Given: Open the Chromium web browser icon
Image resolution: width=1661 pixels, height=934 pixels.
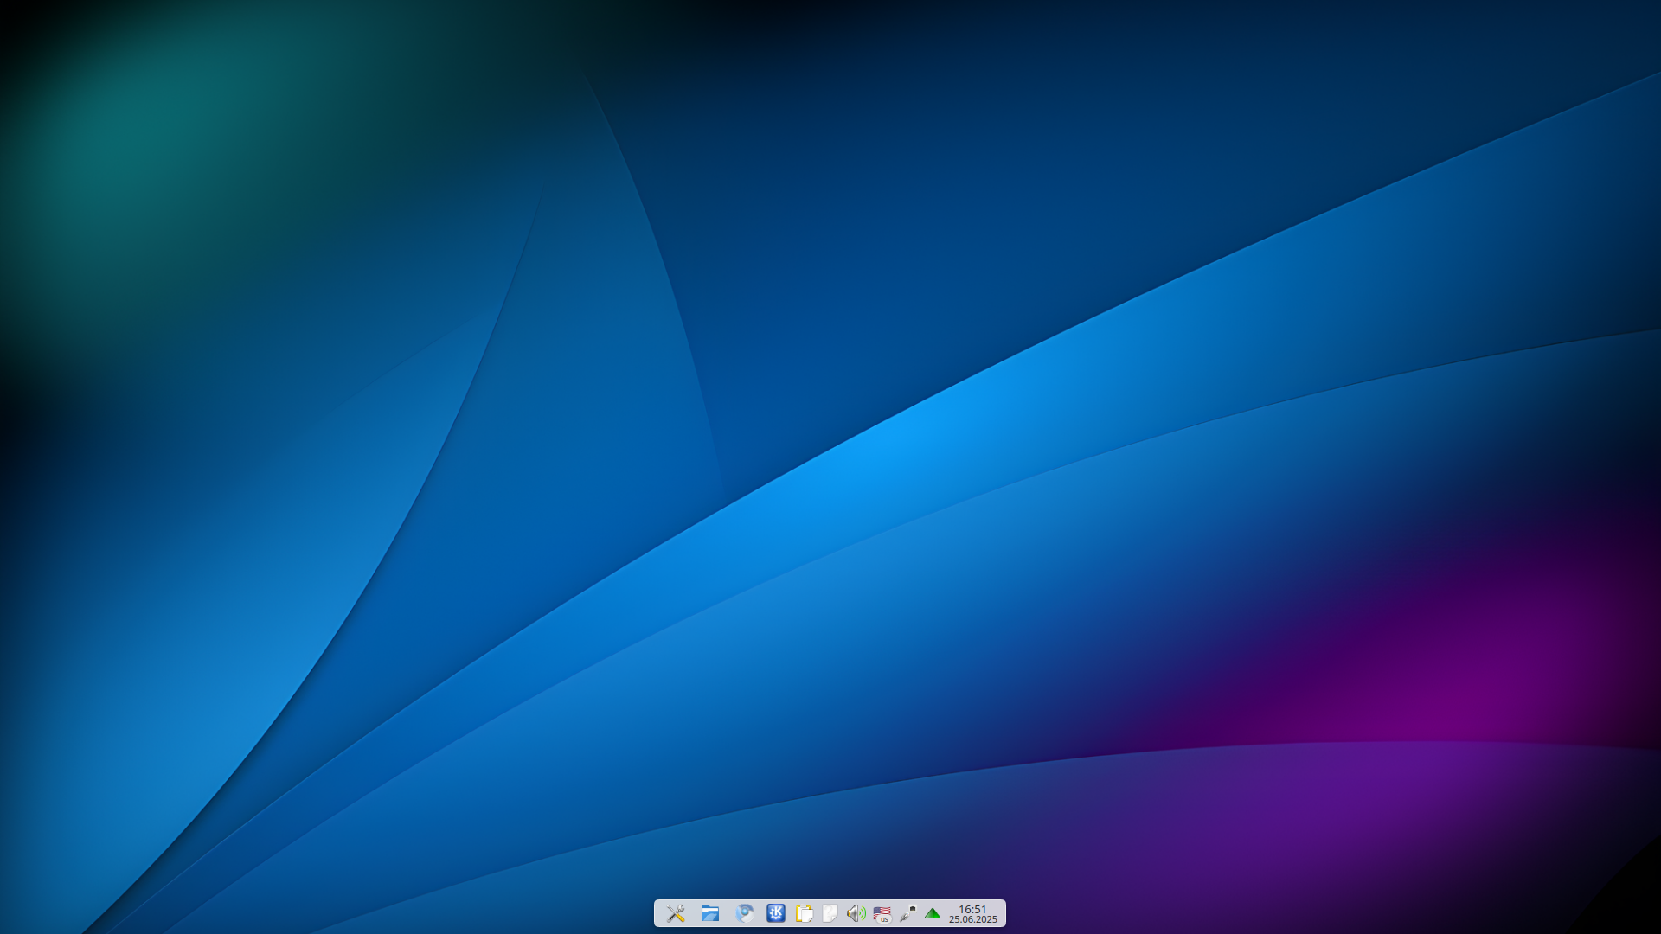Looking at the screenshot, I should coord(744,913).
